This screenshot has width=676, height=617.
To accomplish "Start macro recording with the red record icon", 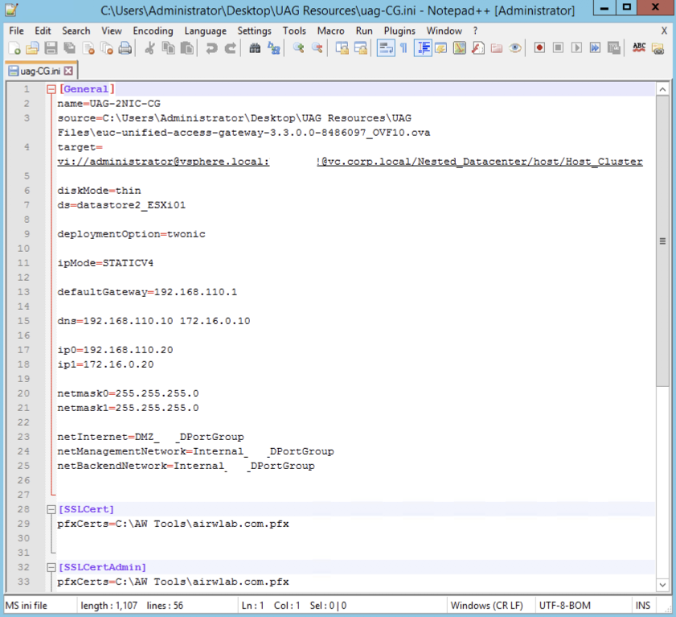I will coord(539,48).
